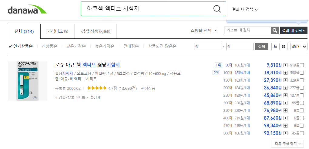Image resolution: width=309 pixels, height=149 pixels.
Task: Check the box for 250매 137몰 row
Action: [302, 96]
